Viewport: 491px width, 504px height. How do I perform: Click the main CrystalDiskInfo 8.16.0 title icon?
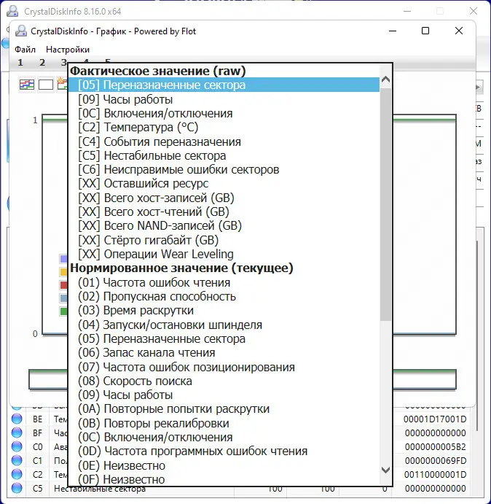click(12, 11)
